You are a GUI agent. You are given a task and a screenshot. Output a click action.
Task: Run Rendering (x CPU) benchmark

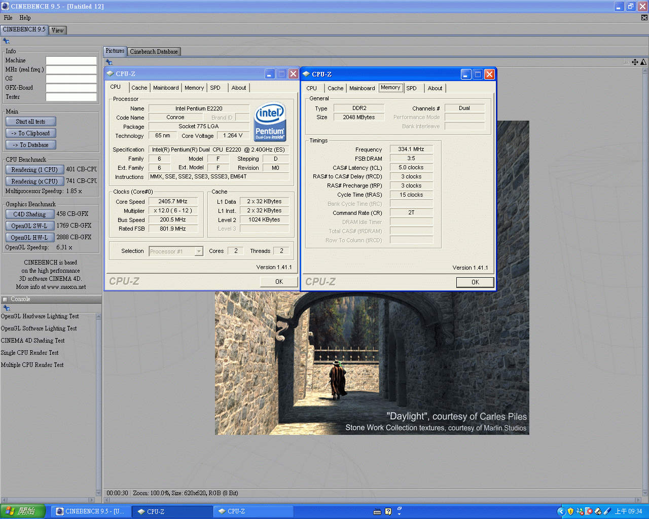pyautogui.click(x=34, y=181)
